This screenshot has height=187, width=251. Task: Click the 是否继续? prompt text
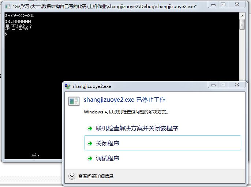(x=18, y=27)
